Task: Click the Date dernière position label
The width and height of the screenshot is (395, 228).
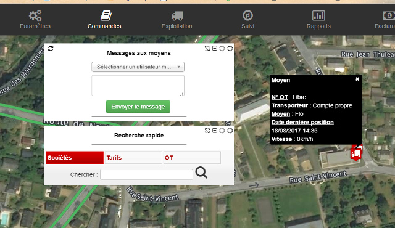Action: point(302,123)
